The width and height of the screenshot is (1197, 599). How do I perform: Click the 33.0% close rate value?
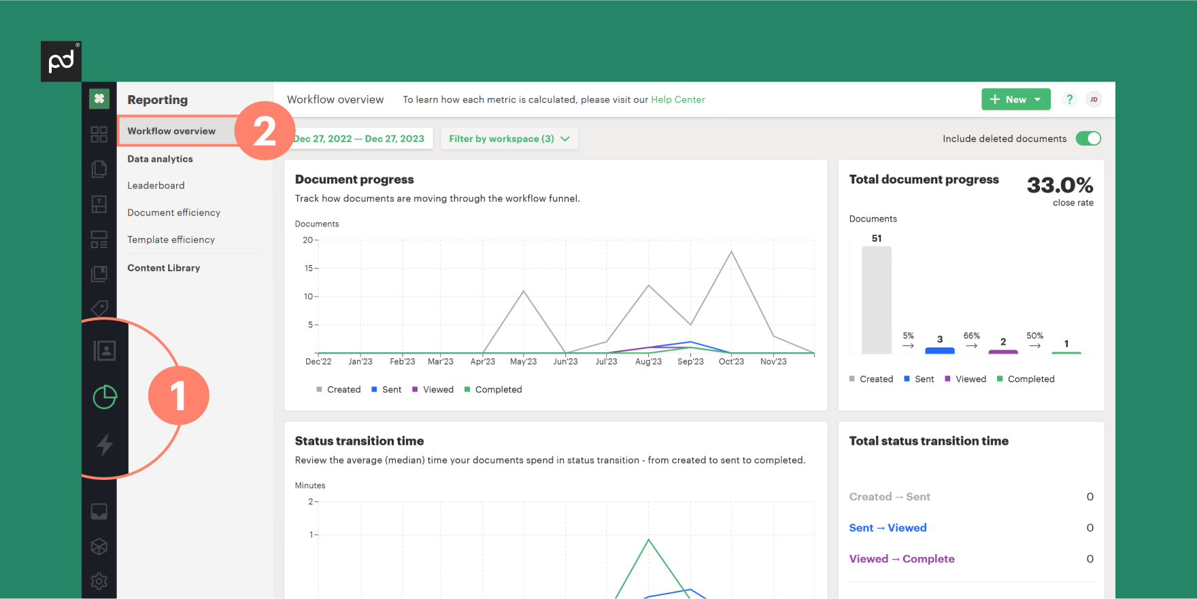[x=1060, y=185]
